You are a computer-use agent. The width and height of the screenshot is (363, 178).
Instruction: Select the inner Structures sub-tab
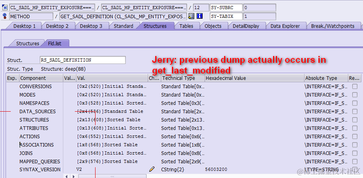click(27, 43)
